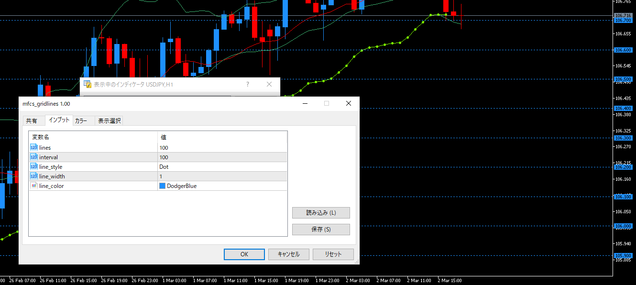Save settings with 保存 (S)

tap(321, 230)
